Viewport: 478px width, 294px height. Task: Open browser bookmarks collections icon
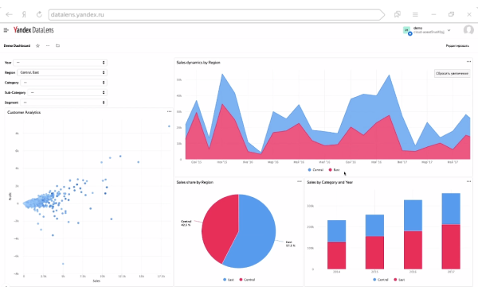click(398, 14)
